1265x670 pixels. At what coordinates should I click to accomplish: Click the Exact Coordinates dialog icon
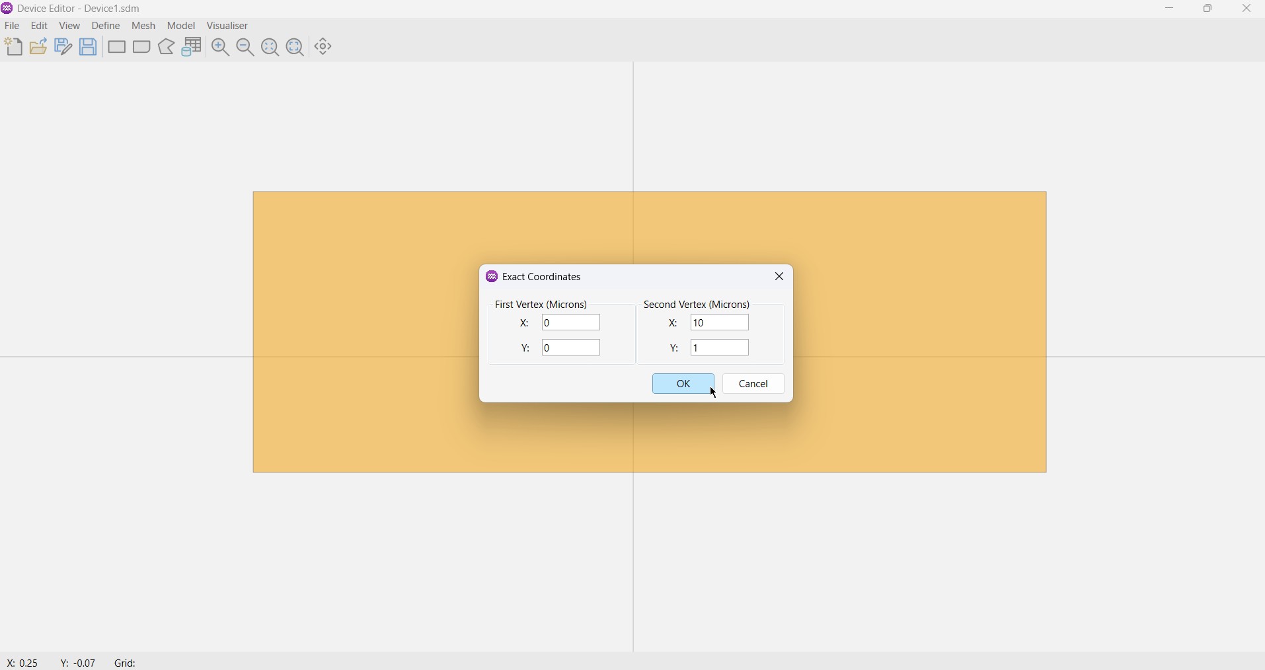click(x=492, y=277)
